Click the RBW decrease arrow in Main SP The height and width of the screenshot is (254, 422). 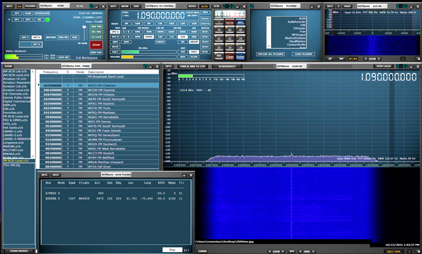pos(301,251)
